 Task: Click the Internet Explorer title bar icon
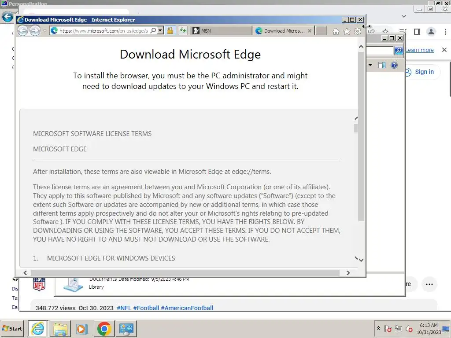pyautogui.click(x=20, y=20)
